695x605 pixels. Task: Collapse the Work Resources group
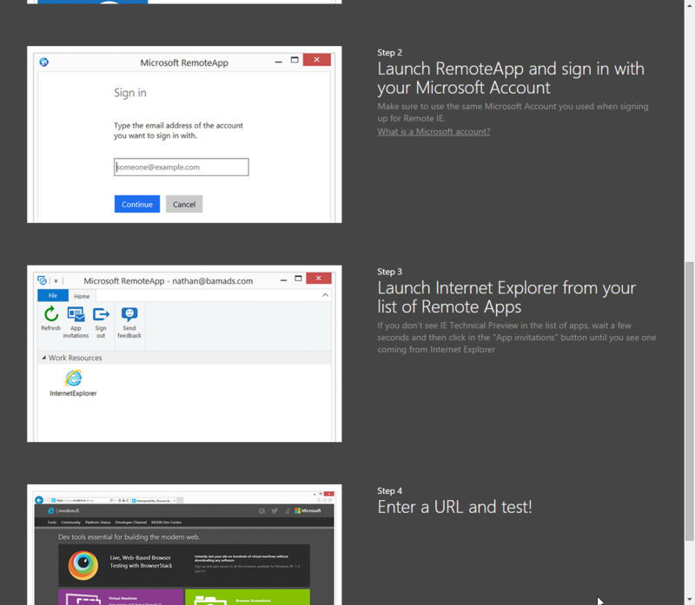coord(44,358)
